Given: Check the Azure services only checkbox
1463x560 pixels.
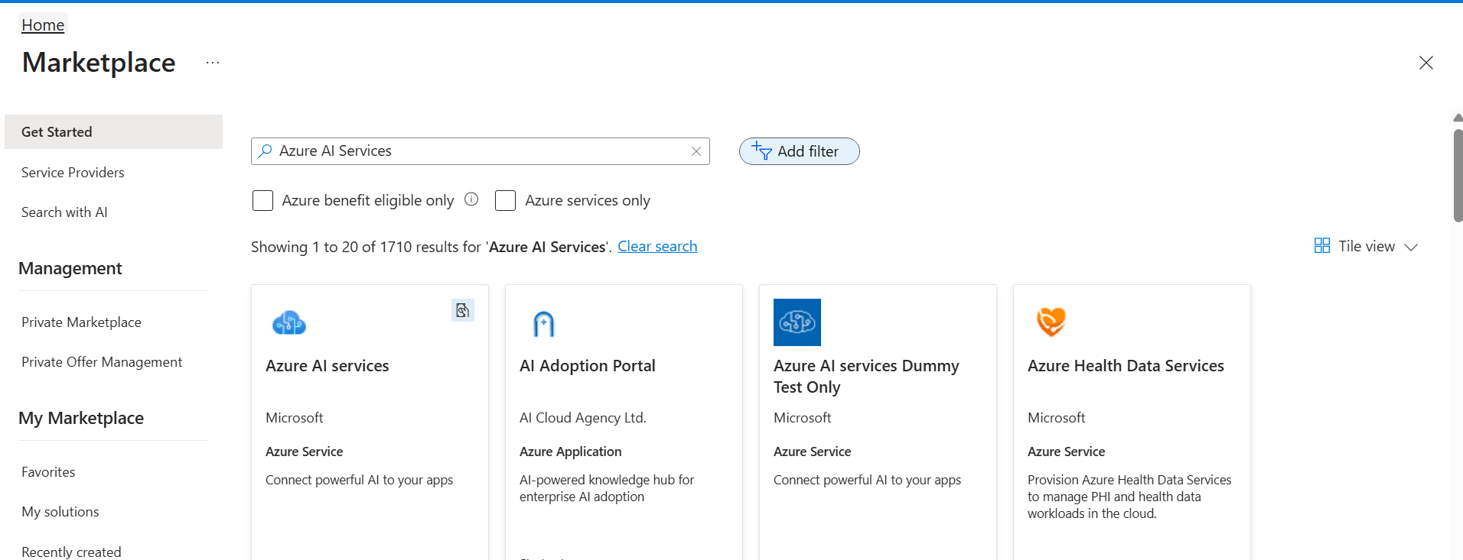Looking at the screenshot, I should [505, 200].
